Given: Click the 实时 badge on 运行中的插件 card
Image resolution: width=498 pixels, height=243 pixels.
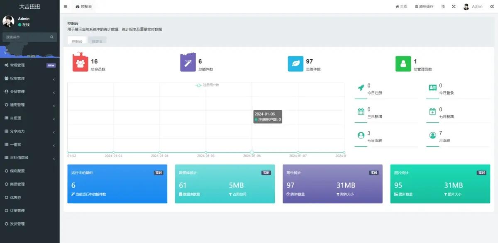Looking at the screenshot, I should pyautogui.click(x=159, y=173).
